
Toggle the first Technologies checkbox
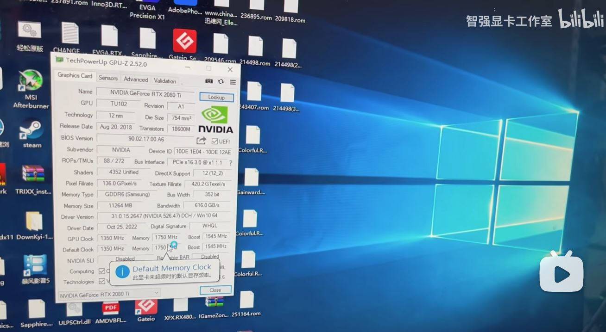pos(102,282)
